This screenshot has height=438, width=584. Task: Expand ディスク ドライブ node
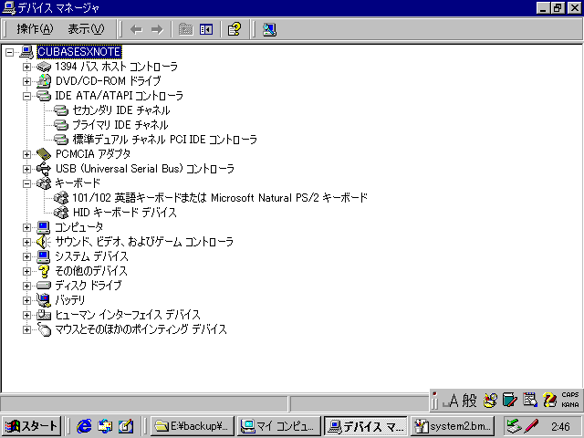tap(26, 286)
